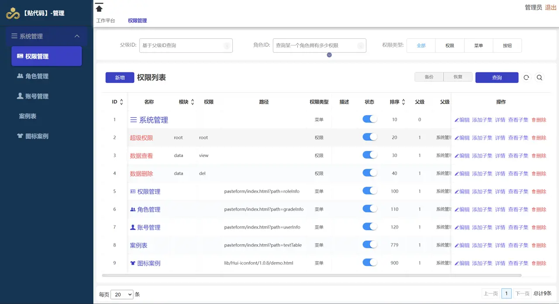Click the 备份 button

(429, 77)
